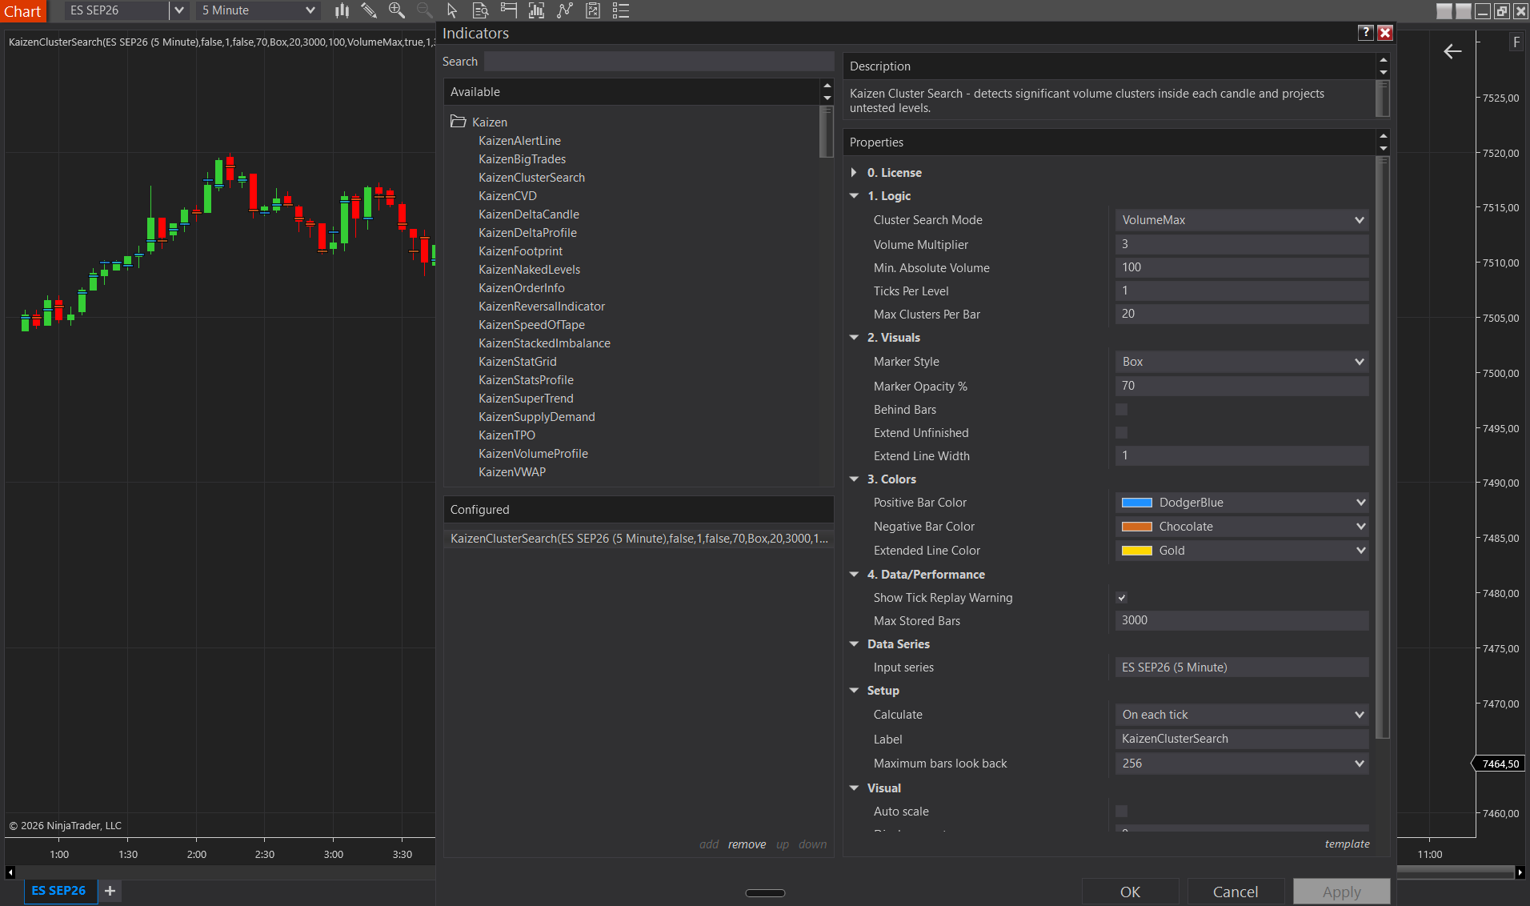Screen dimensions: 1530x906
Task: Click chart scroll left arrow at bottom
Action: point(10,872)
